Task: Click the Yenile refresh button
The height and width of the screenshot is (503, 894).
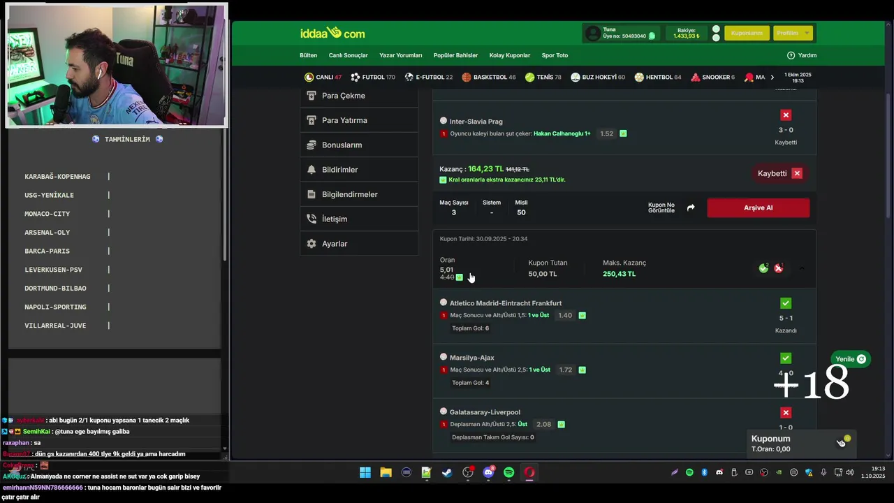Action: (851, 359)
